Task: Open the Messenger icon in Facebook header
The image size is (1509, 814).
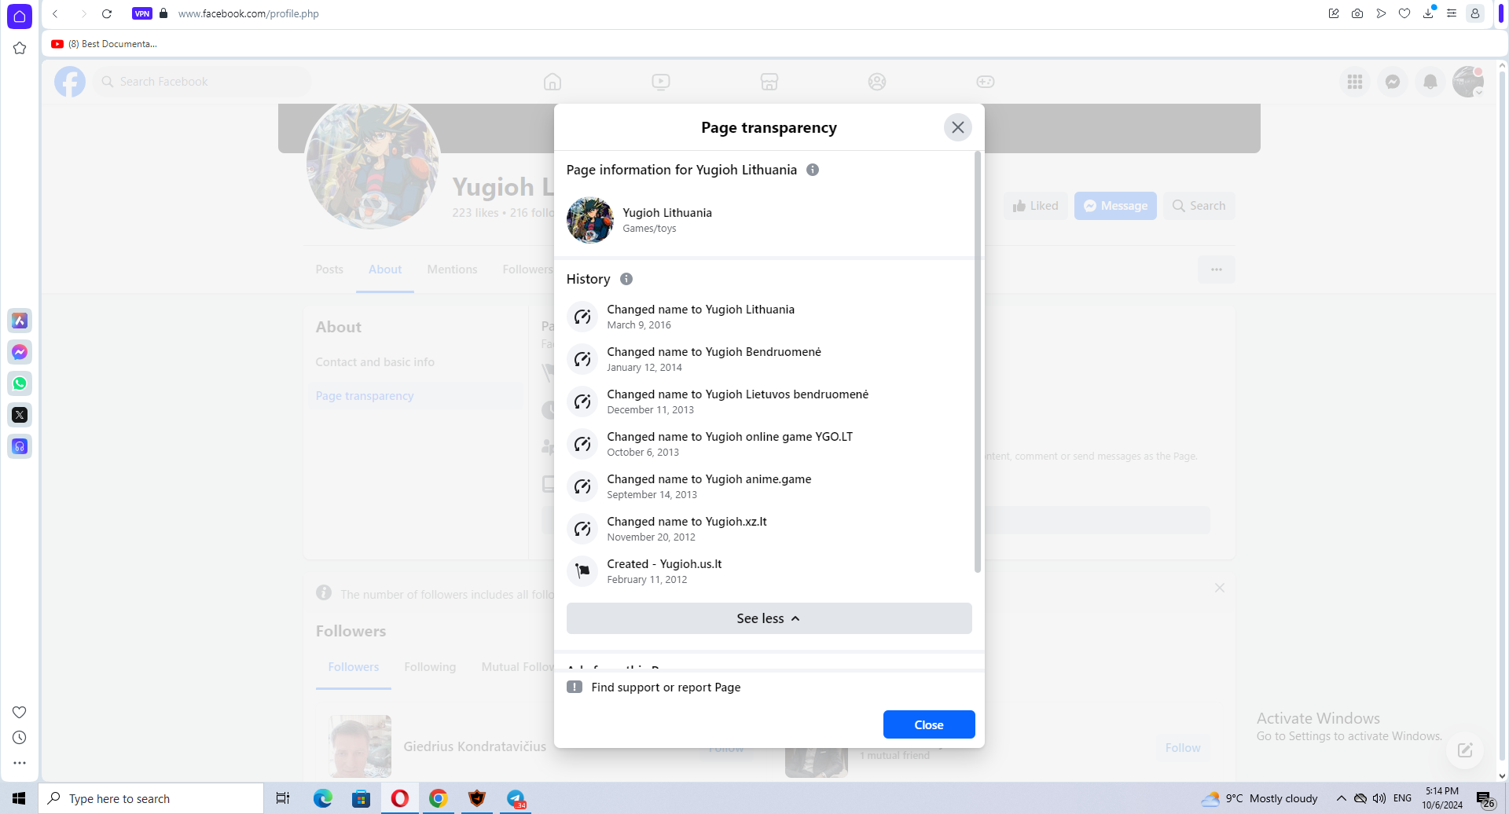Action: (x=1393, y=82)
